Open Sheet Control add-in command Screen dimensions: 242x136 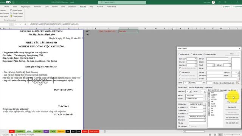point(16,10)
